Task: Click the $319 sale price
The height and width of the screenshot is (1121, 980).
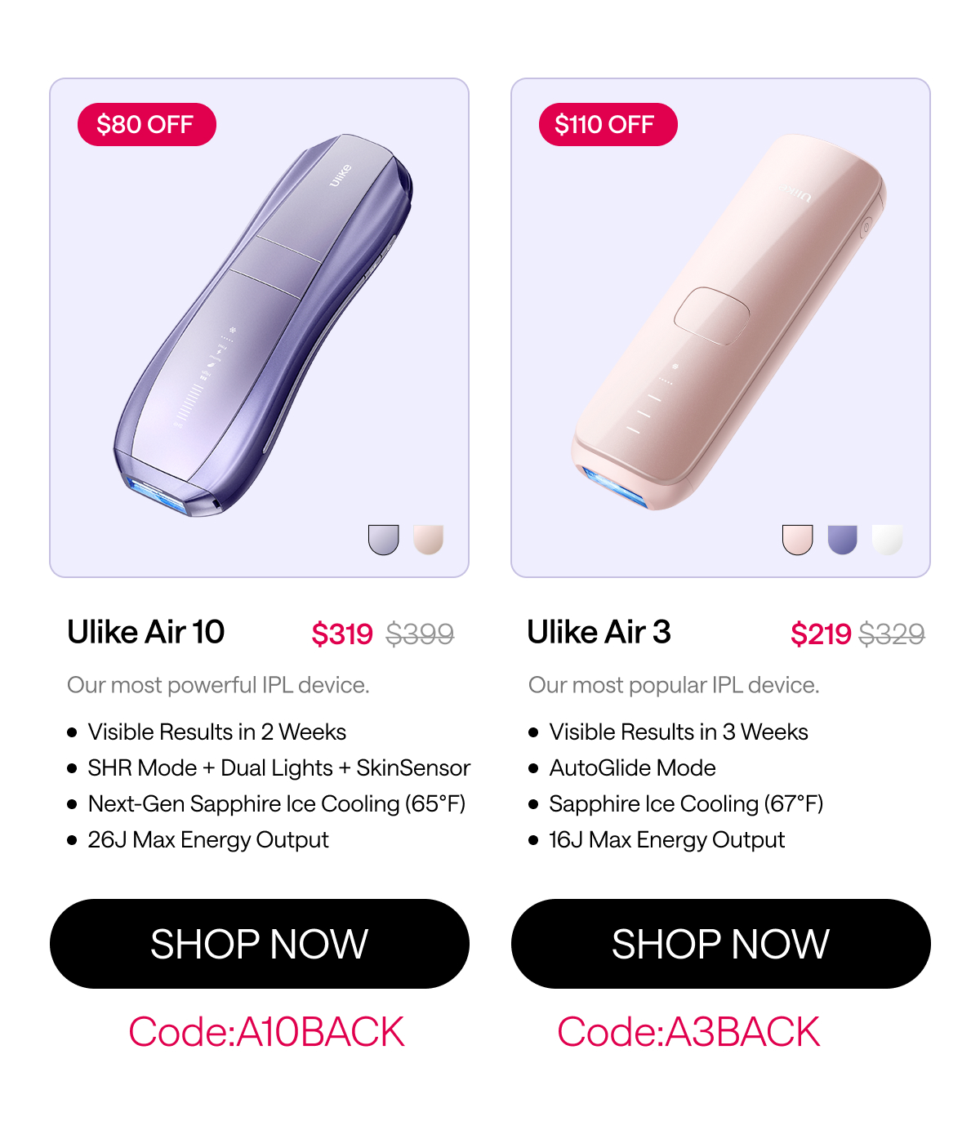Action: [342, 634]
